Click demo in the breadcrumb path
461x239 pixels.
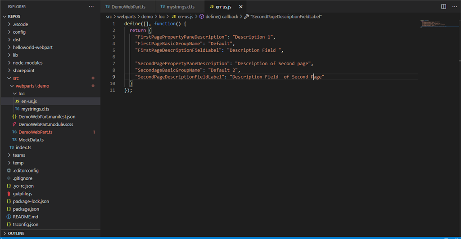click(x=147, y=17)
